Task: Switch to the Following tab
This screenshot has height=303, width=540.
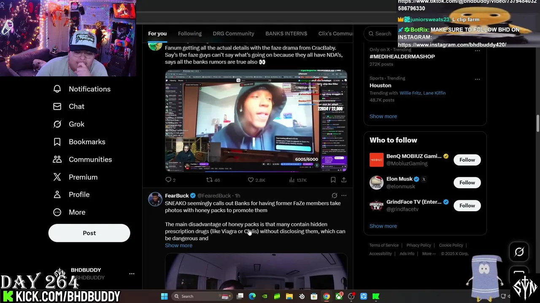Action: (x=190, y=34)
